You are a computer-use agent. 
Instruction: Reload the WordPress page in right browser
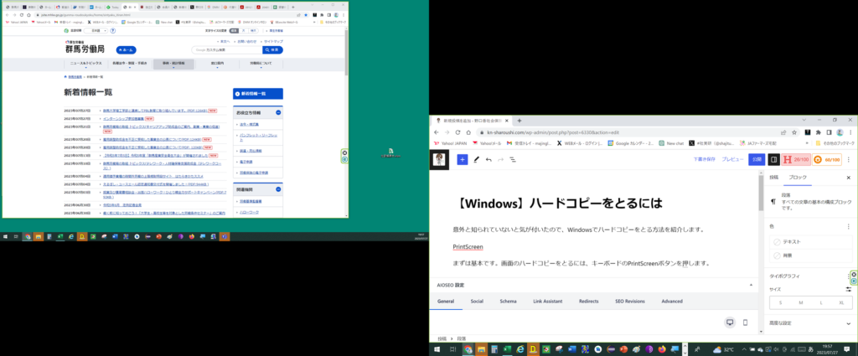coord(457,132)
